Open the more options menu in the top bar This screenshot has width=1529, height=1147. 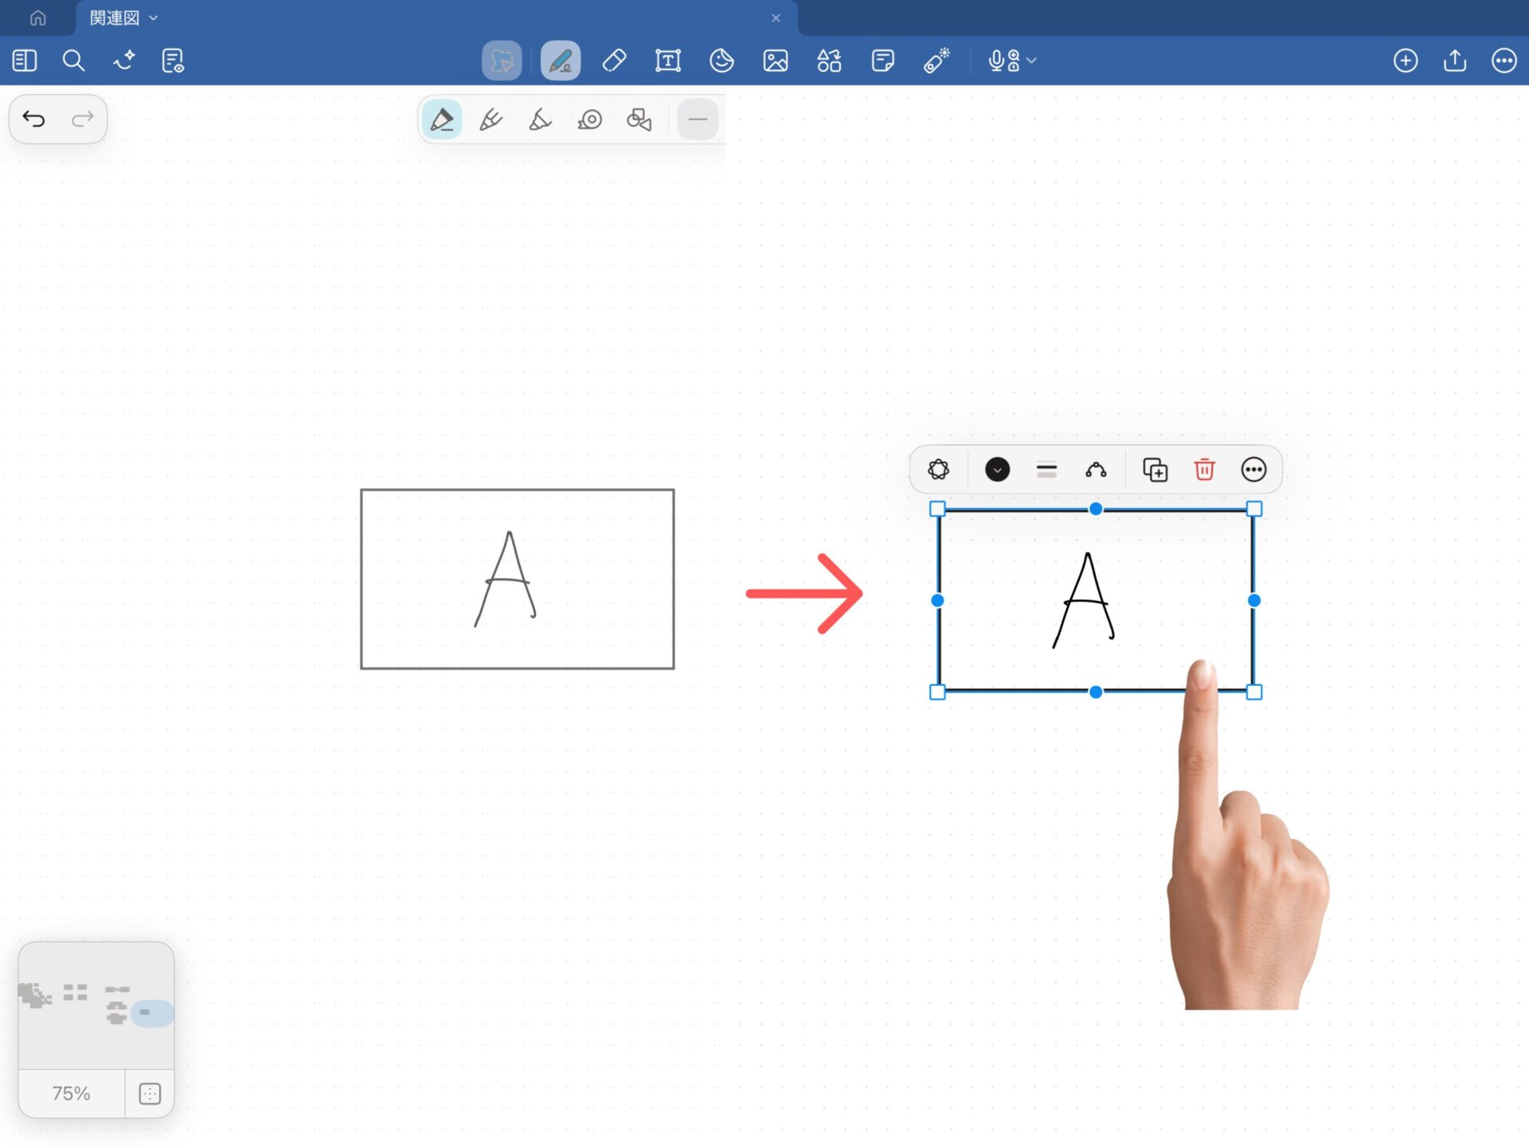coord(1504,61)
